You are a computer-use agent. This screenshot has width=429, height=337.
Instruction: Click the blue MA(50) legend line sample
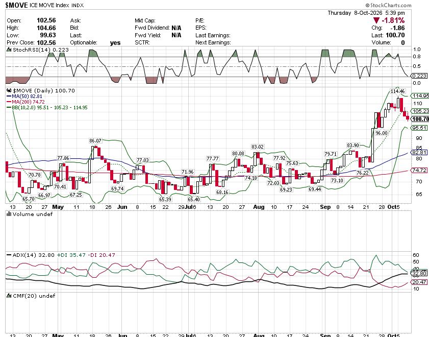(x=9, y=97)
